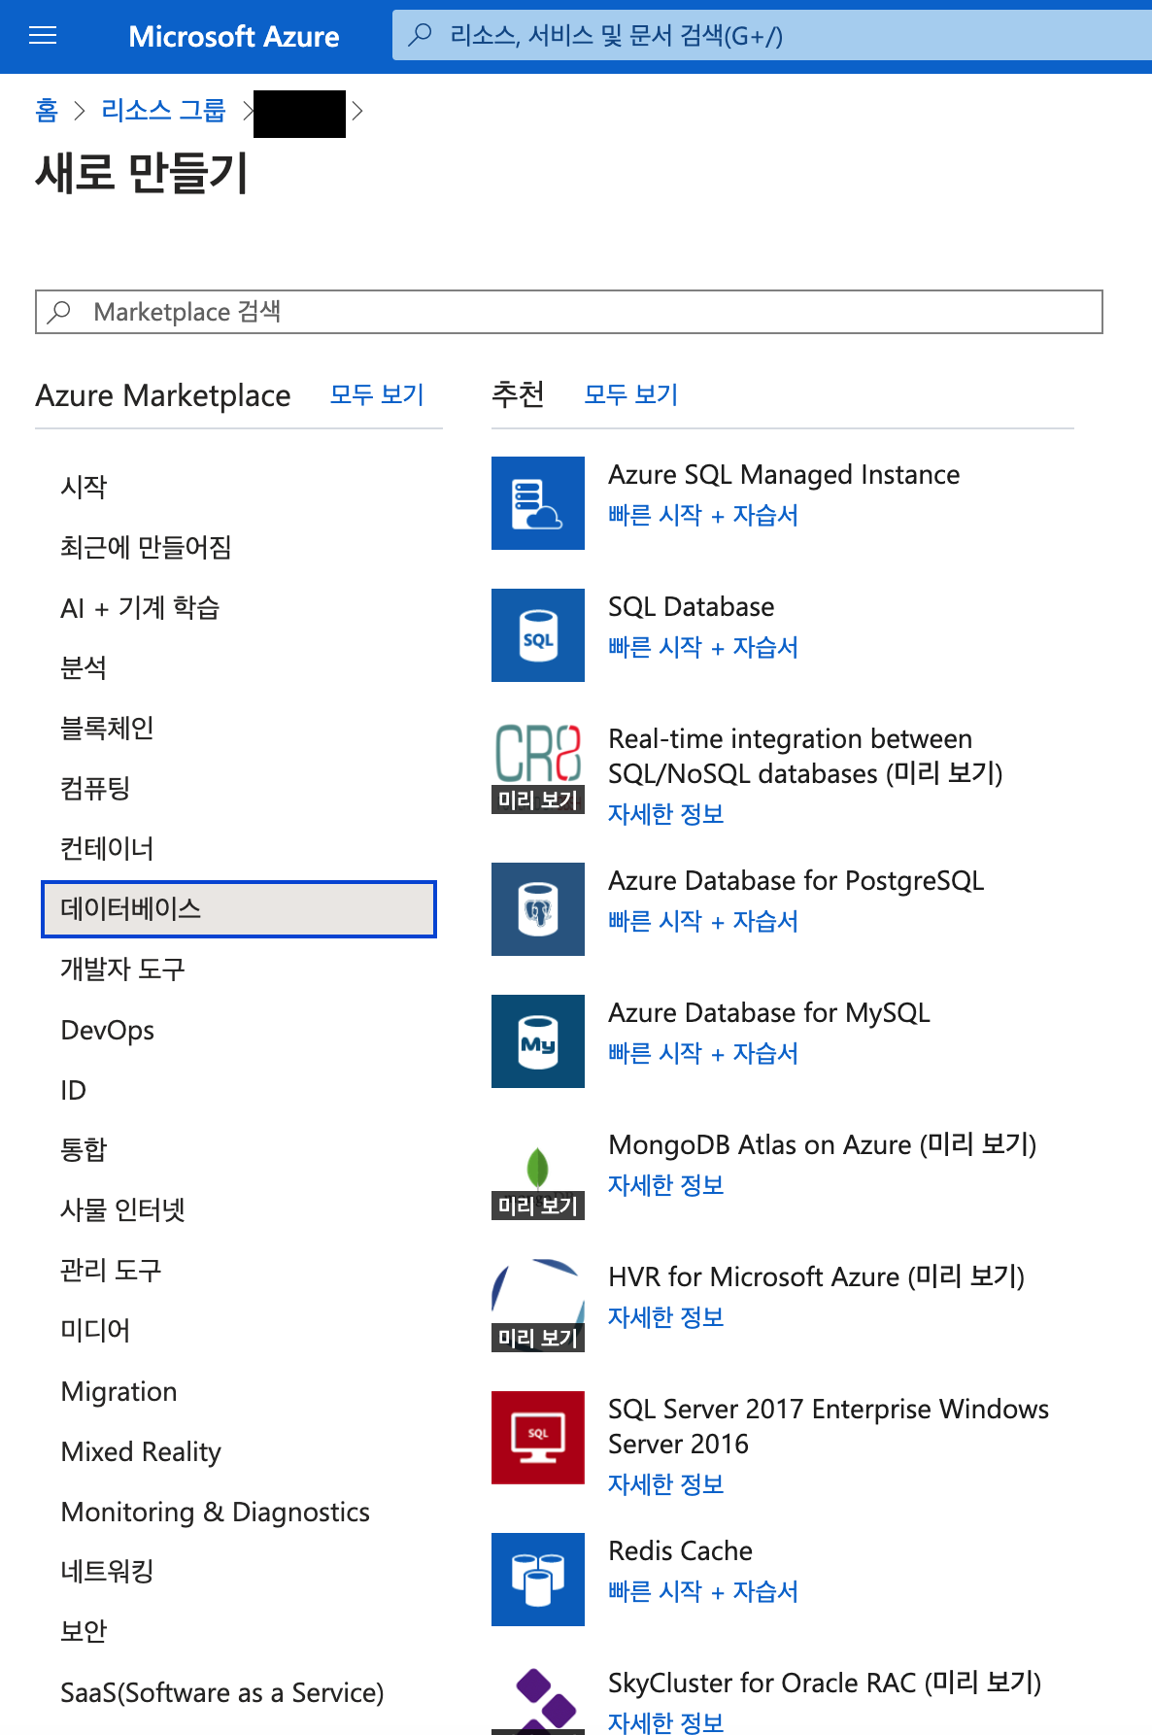
Task: Click the search magnifier icon in top bar
Action: (x=420, y=36)
